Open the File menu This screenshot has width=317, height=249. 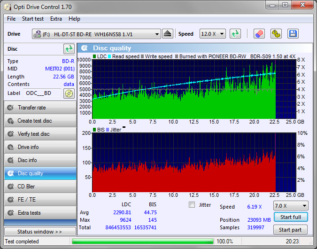[x=11, y=19]
